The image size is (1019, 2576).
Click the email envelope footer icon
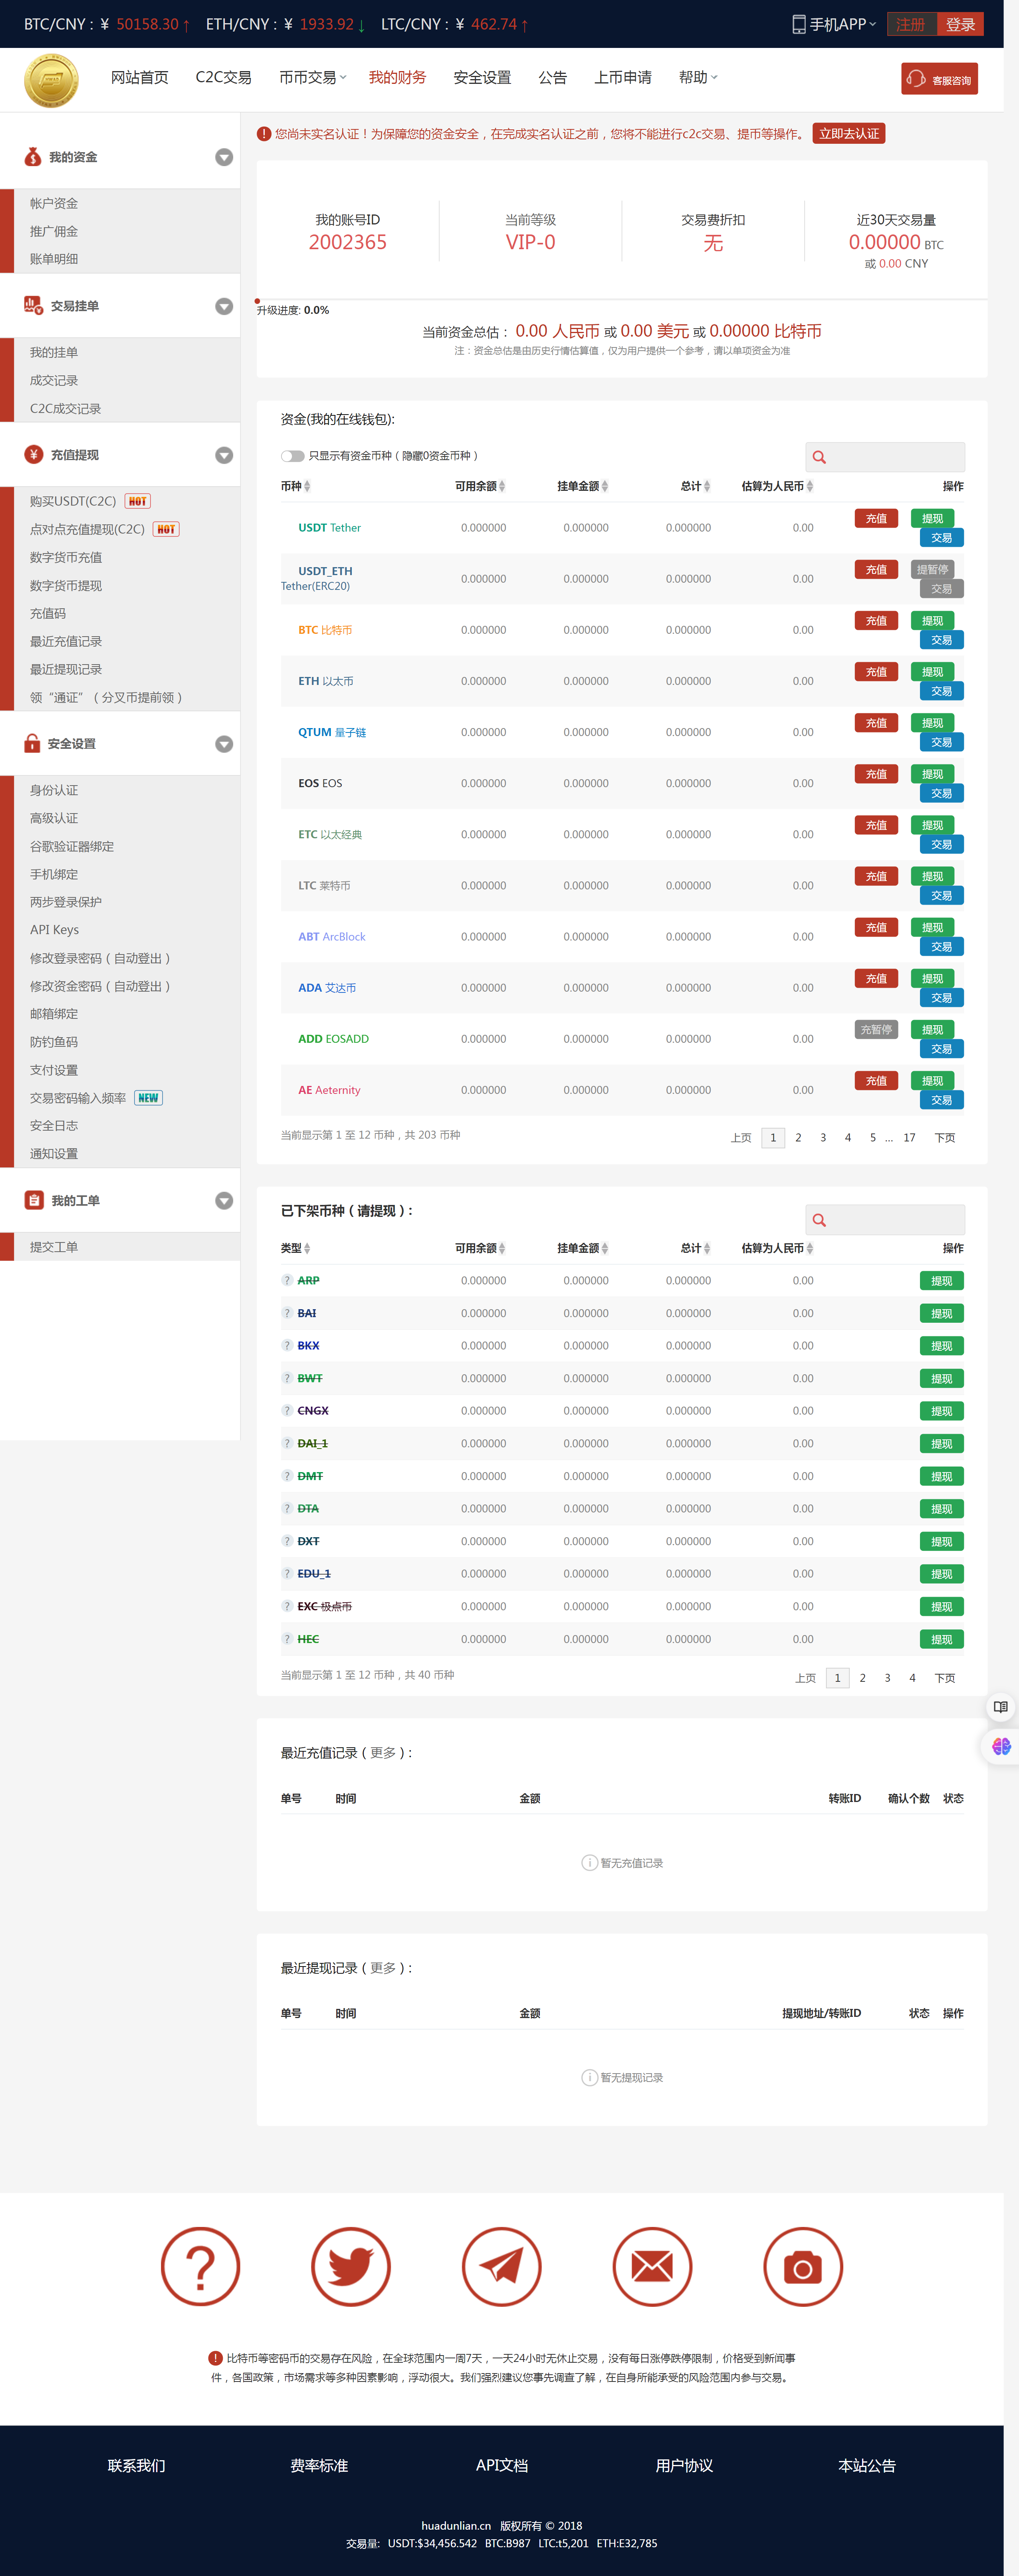pyautogui.click(x=652, y=2266)
